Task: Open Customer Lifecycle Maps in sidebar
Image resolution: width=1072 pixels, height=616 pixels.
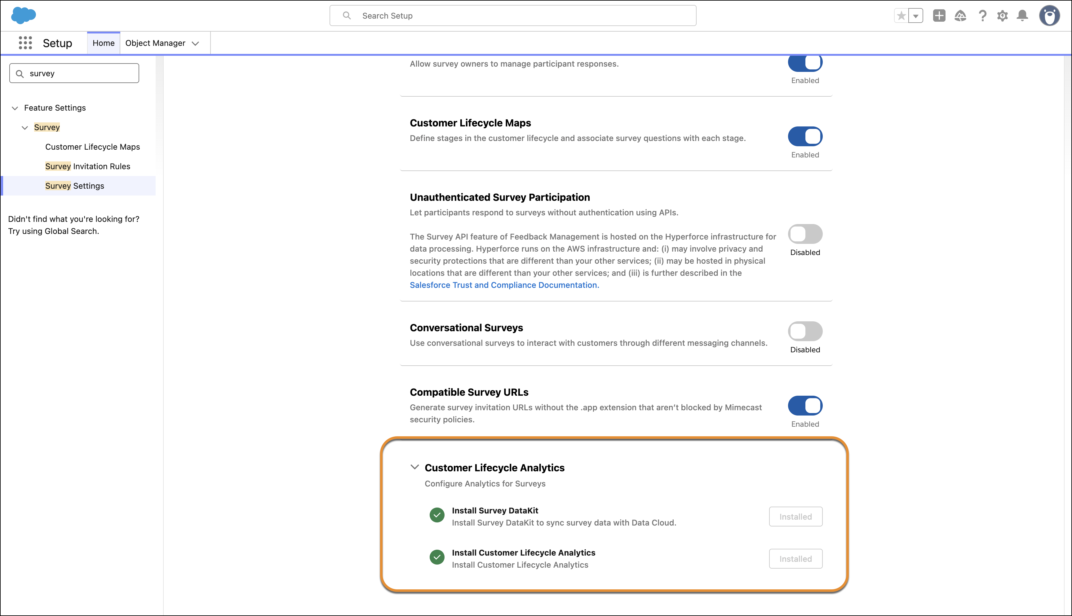Action: pos(93,147)
